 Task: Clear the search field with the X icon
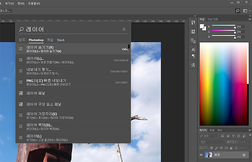(124, 29)
